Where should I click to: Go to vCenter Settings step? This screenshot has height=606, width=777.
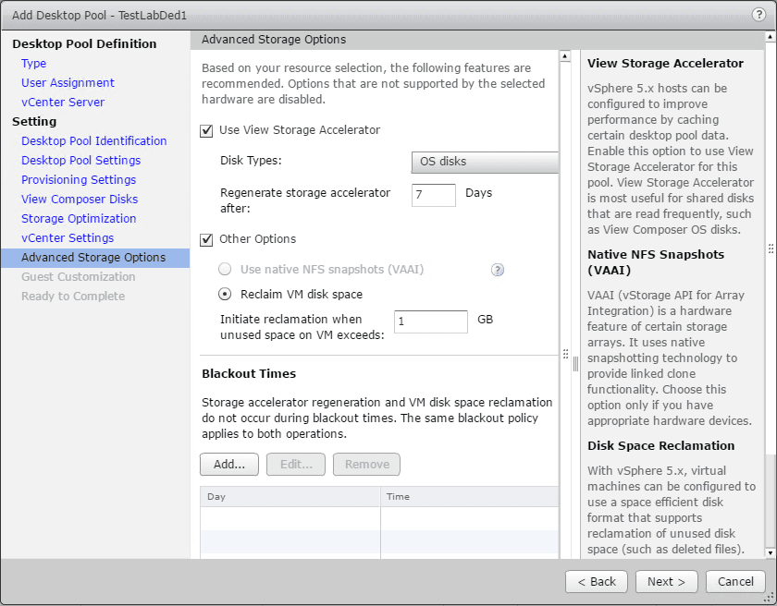pos(68,238)
